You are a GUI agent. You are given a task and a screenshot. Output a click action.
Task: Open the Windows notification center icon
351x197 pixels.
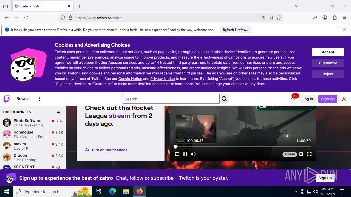342,192
